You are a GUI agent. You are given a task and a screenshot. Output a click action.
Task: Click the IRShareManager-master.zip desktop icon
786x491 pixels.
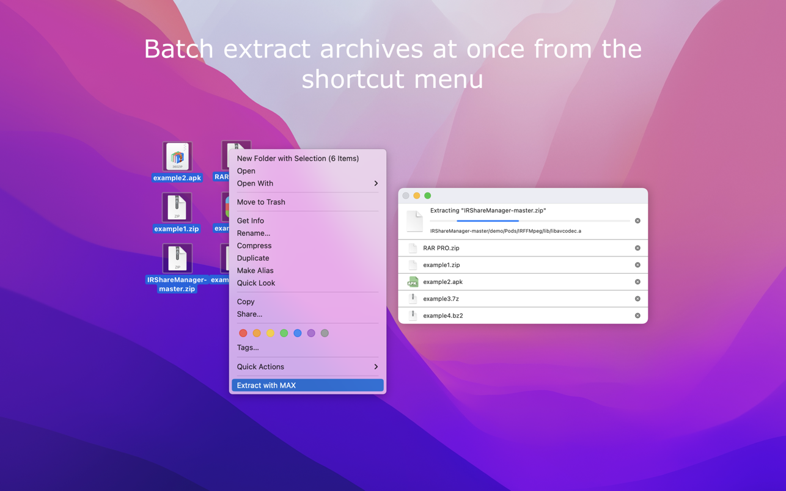pyautogui.click(x=177, y=259)
